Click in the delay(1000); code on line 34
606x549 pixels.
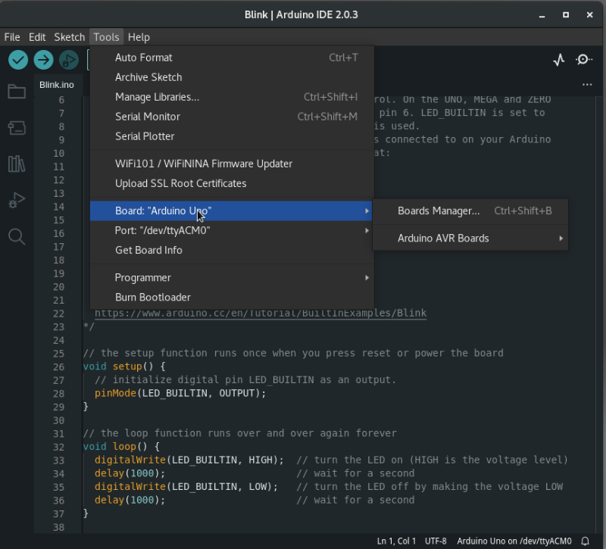[x=130, y=473]
